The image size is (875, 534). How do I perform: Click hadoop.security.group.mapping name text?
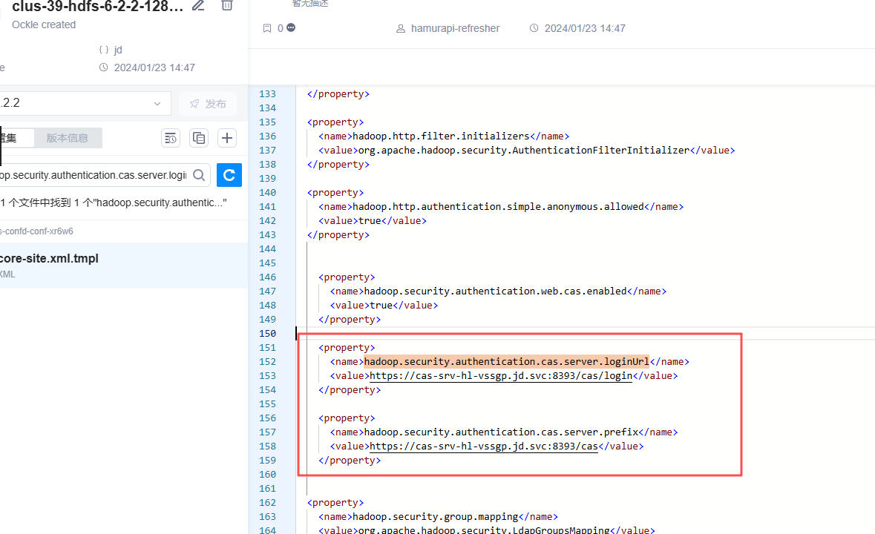(x=435, y=517)
